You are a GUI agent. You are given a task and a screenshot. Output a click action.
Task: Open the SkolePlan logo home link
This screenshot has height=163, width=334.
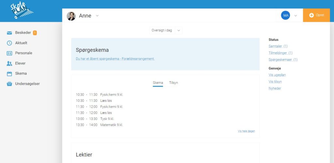coord(22,10)
